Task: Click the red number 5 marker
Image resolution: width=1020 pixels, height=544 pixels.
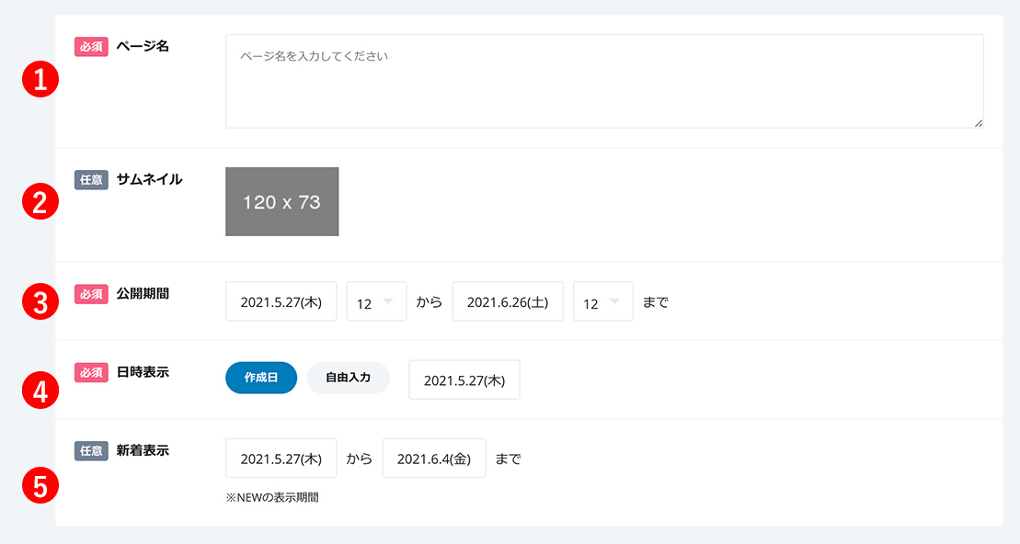Action: pos(40,485)
